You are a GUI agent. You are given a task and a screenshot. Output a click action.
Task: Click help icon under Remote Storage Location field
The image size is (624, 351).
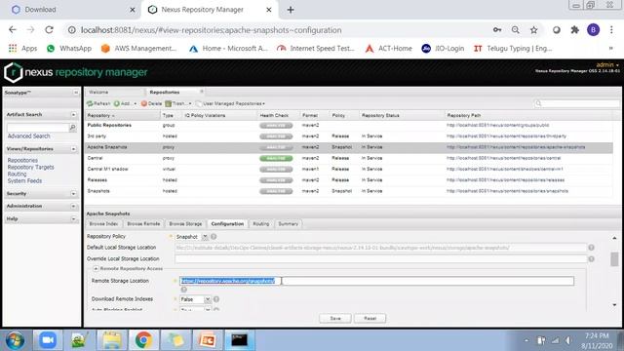184,290
